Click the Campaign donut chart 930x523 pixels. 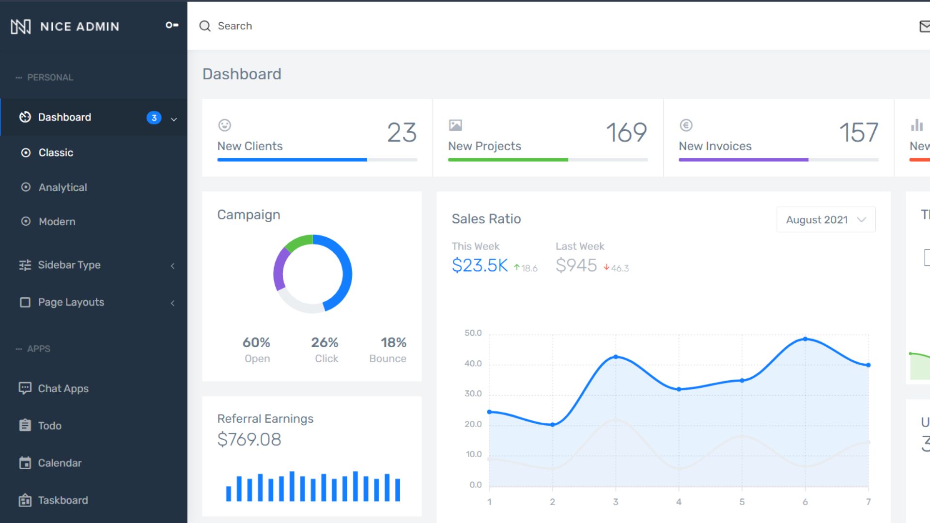pos(313,274)
